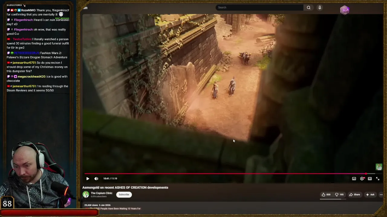Open the Ask AI button
This screenshot has width=387, height=217.
click(x=370, y=195)
